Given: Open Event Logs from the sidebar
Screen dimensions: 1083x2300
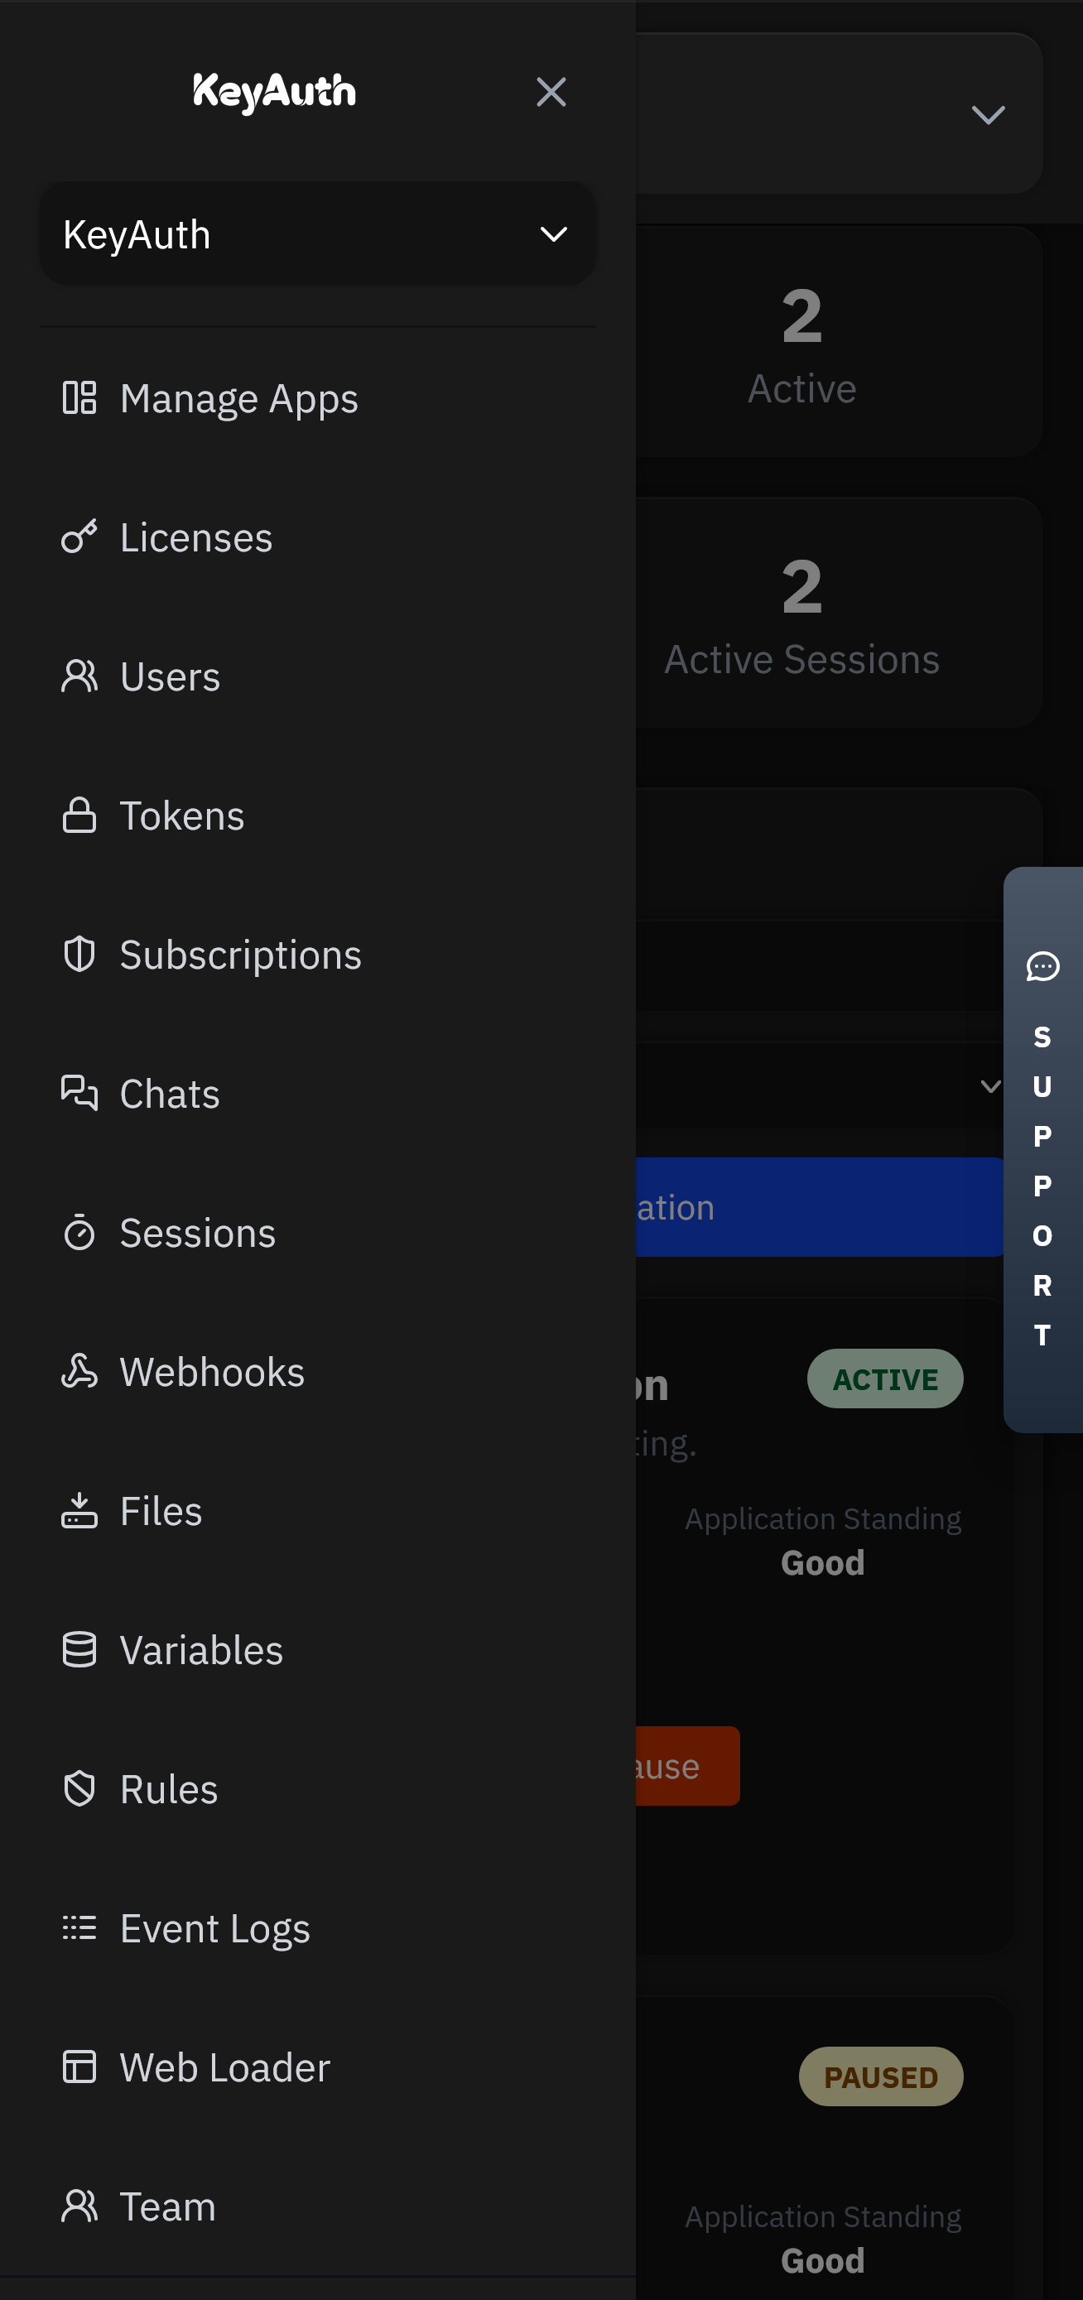Looking at the screenshot, I should (x=214, y=1928).
